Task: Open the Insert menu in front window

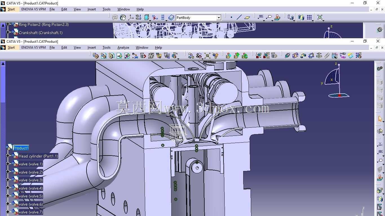Action: [x=92, y=48]
